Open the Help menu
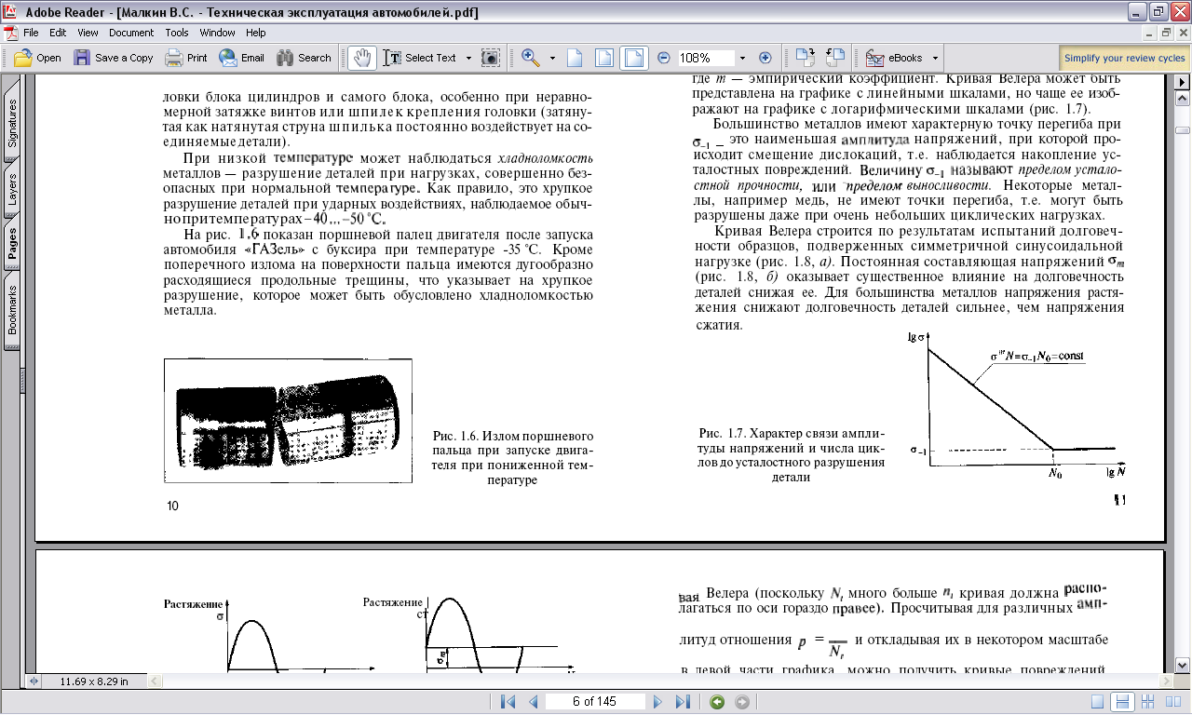This screenshot has width=1192, height=715. tap(256, 33)
